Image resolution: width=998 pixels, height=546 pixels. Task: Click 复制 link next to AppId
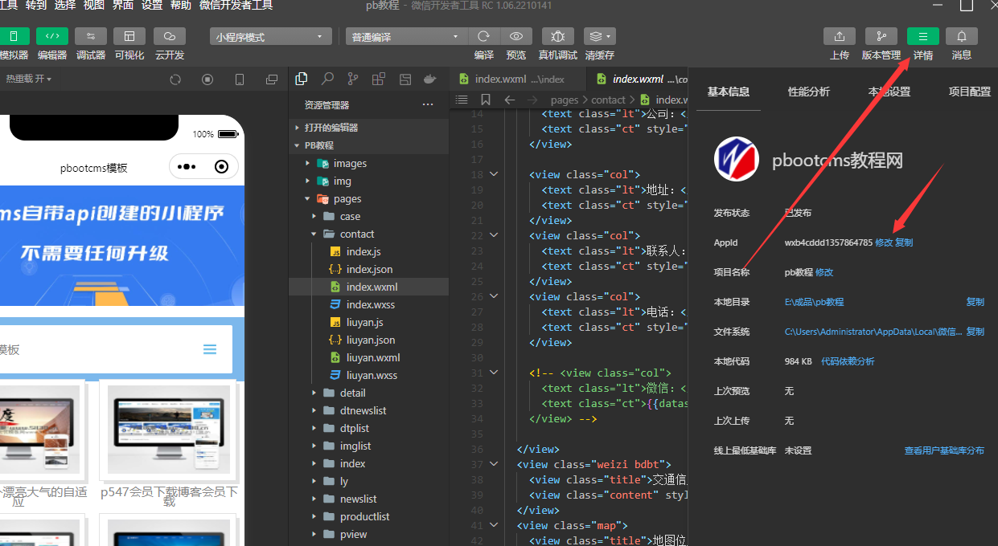tap(904, 242)
